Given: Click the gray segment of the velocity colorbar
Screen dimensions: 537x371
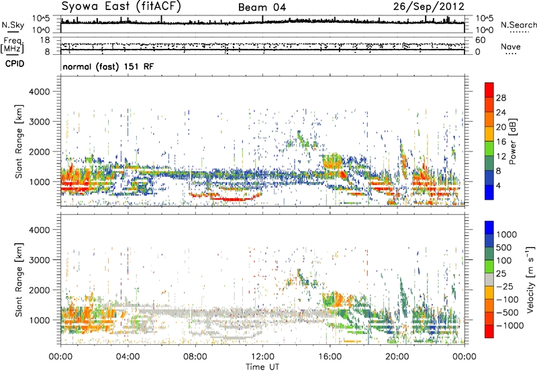Looking at the screenshot, I should pyautogui.click(x=489, y=280).
